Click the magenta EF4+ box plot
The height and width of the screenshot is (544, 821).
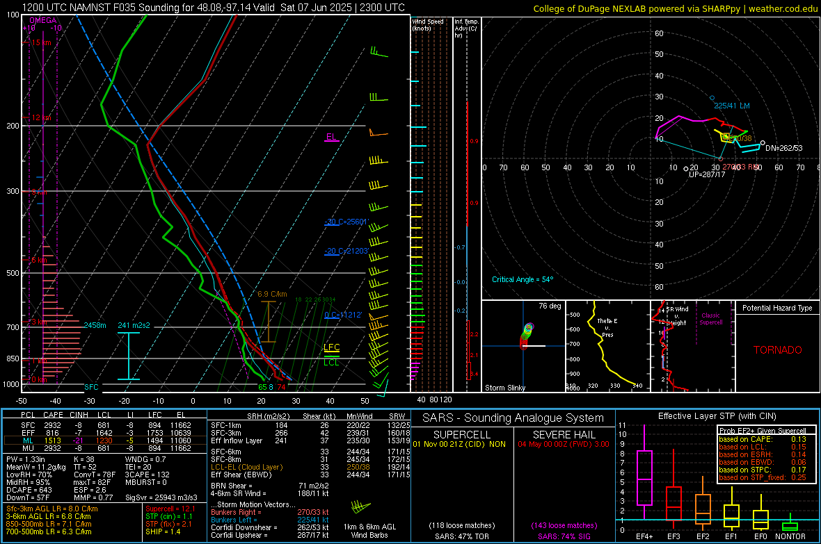[644, 472]
